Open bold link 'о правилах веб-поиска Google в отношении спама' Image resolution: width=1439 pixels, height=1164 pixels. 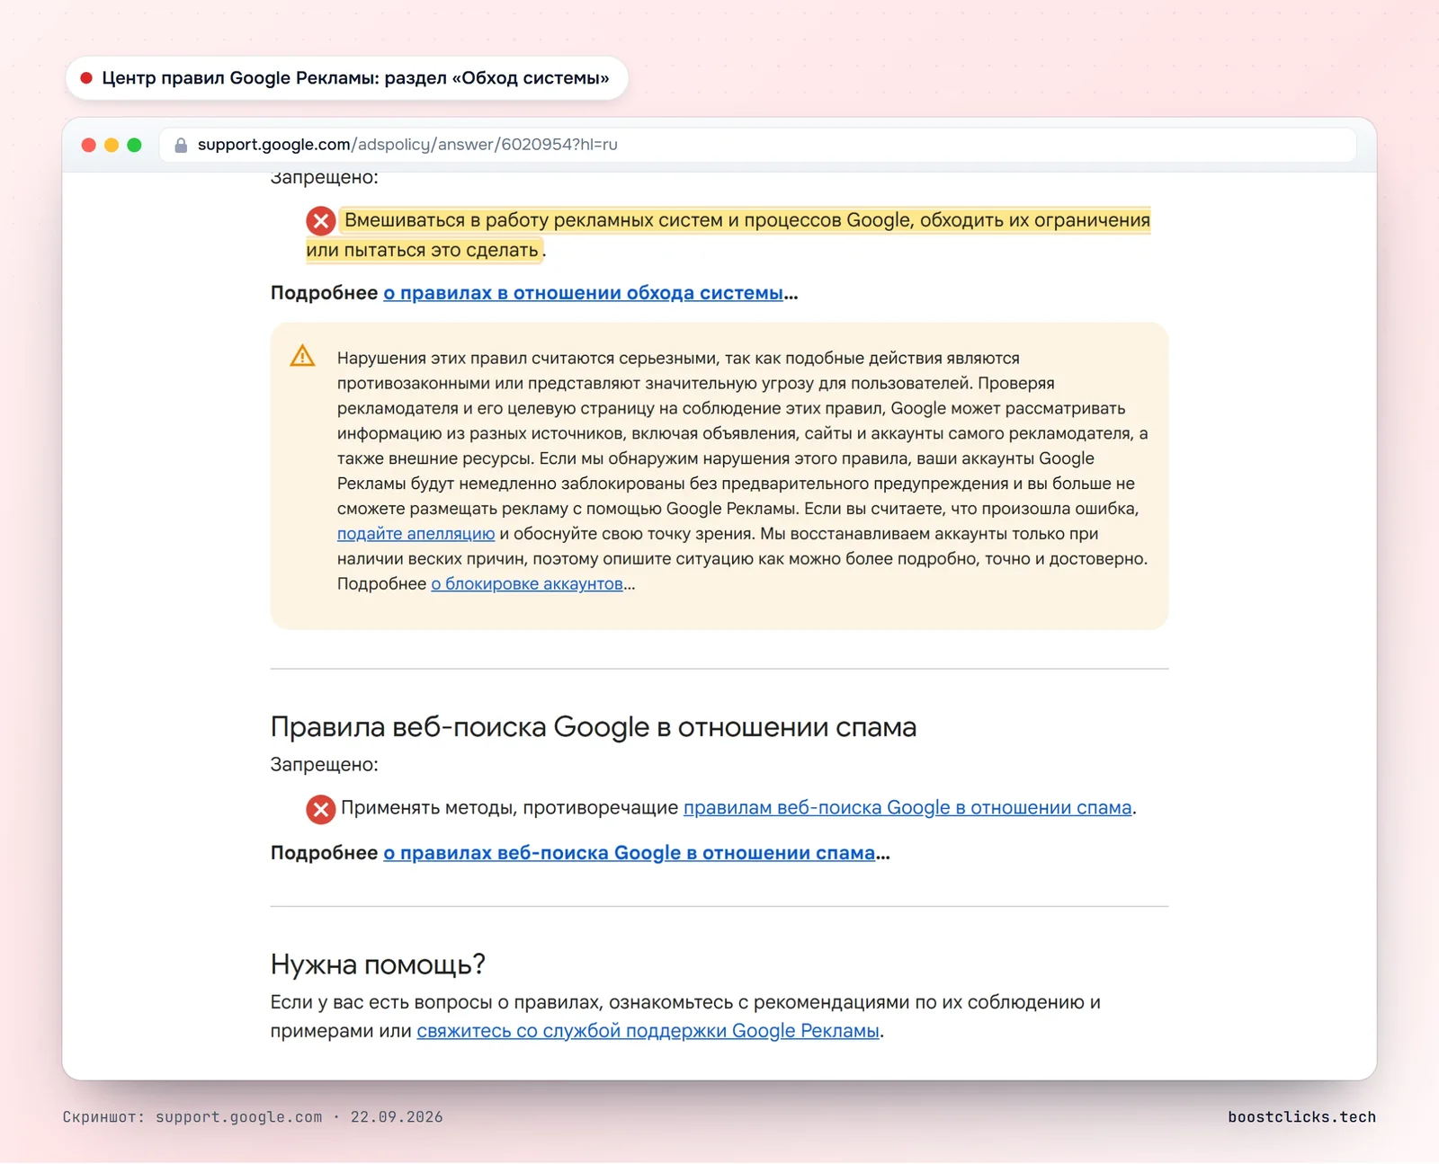point(629,853)
